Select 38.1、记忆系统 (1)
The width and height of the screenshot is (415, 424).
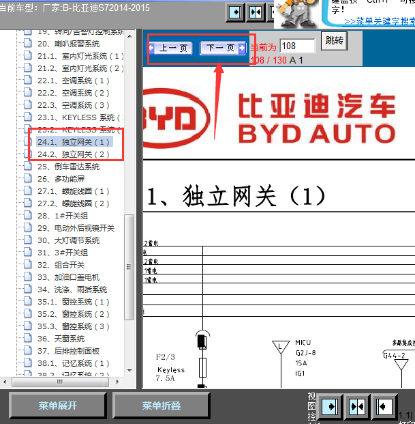click(x=74, y=363)
